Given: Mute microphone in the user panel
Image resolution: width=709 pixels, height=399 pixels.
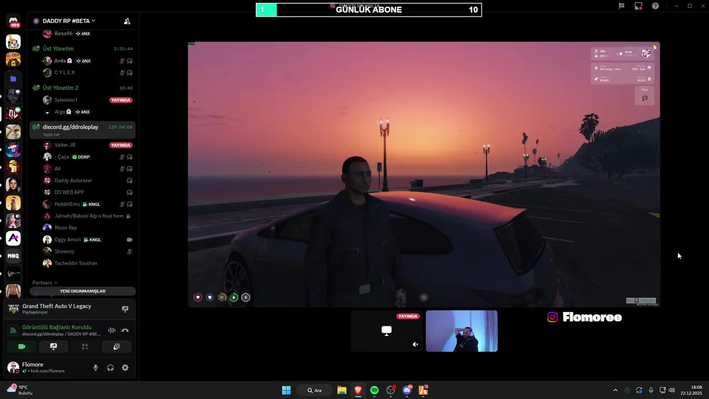Looking at the screenshot, I should (95, 367).
